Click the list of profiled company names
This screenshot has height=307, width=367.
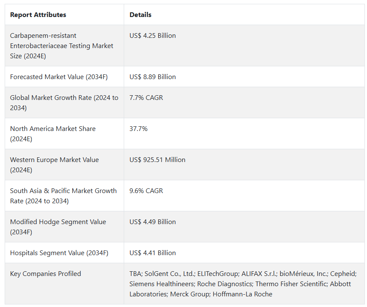pos(243,284)
